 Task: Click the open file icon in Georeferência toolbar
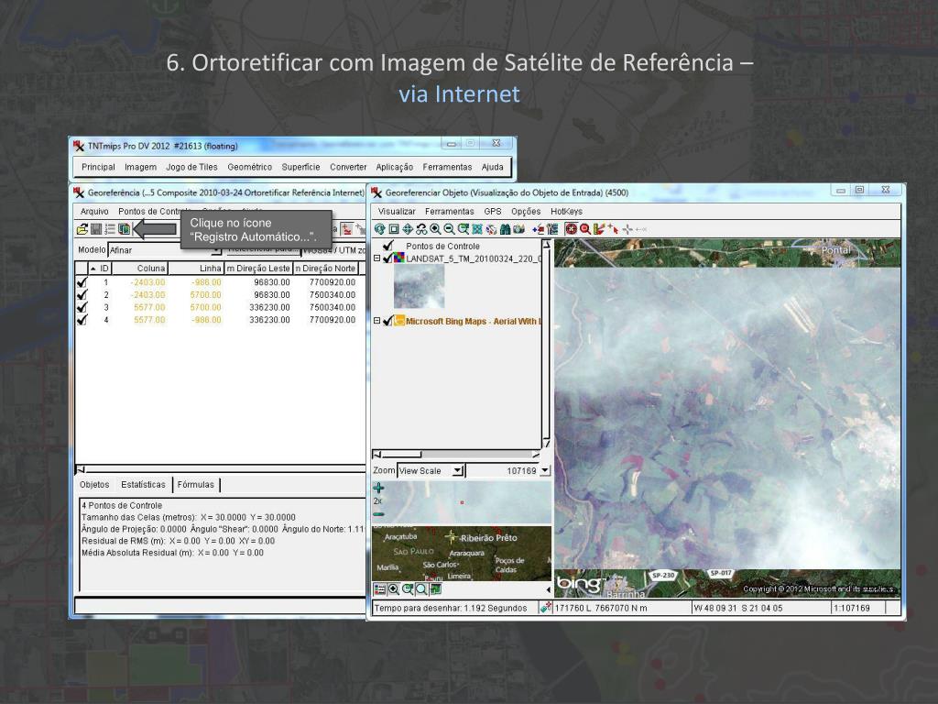[82, 228]
